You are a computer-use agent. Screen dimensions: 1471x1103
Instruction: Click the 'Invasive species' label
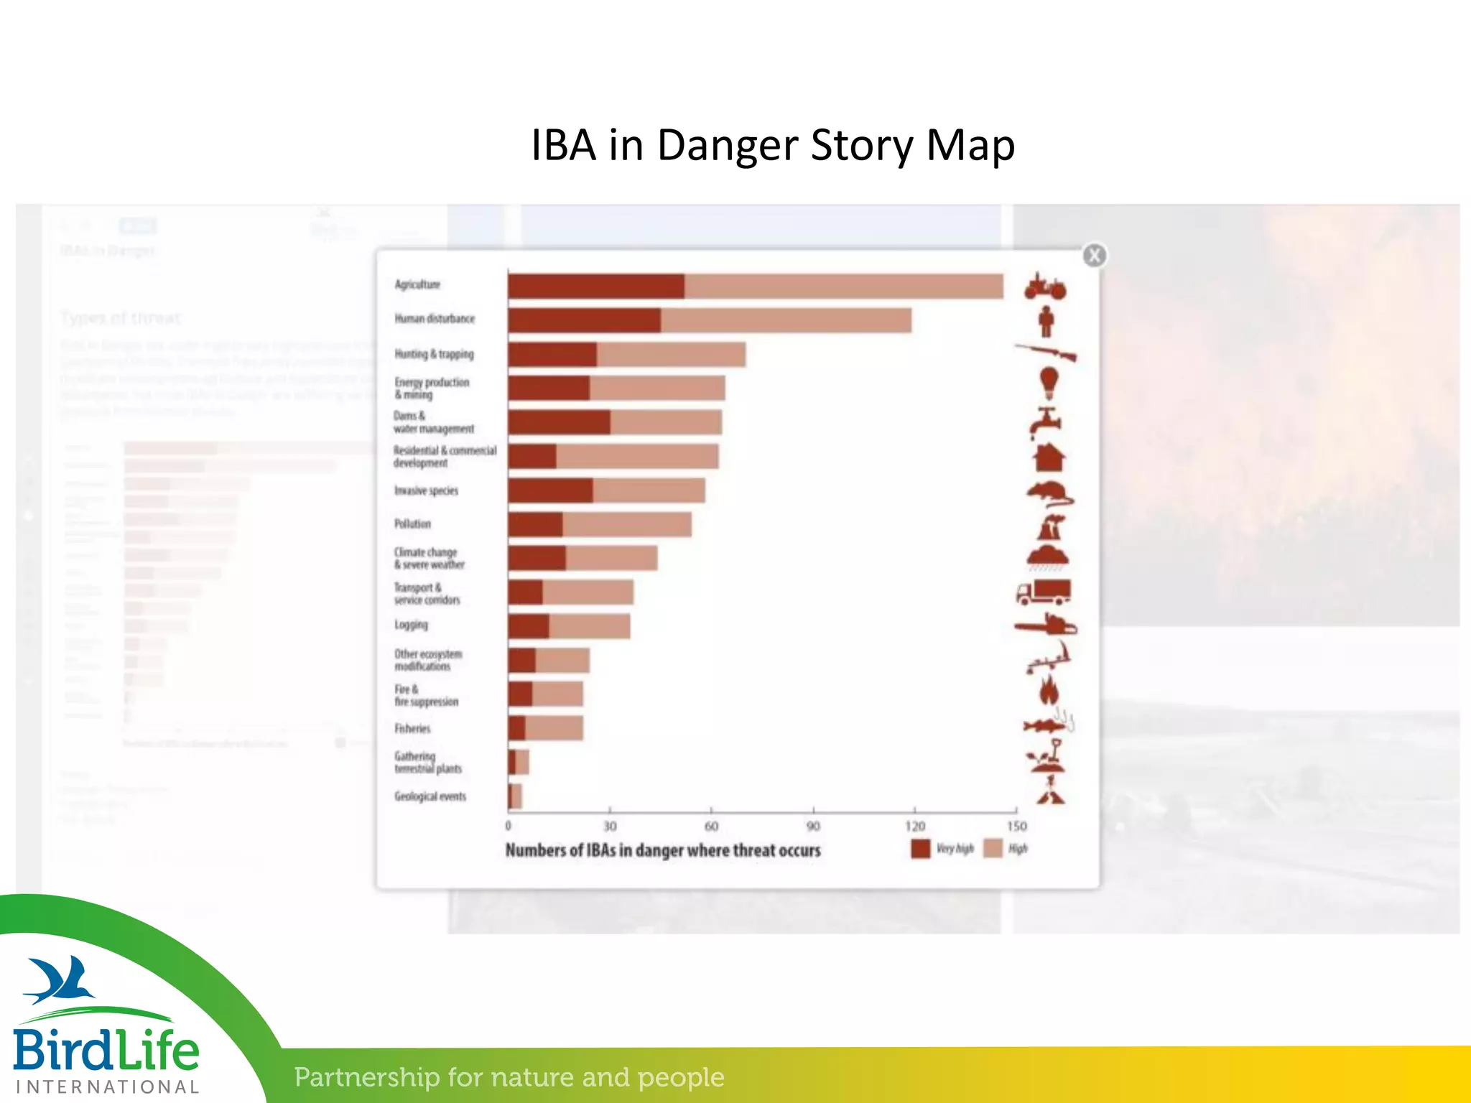pyautogui.click(x=426, y=490)
